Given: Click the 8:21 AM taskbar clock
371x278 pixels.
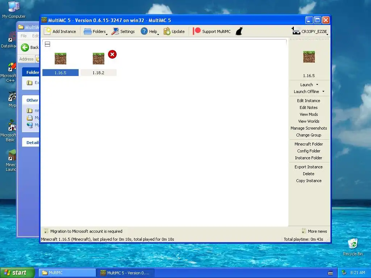Looking at the screenshot, I should click(x=358, y=273).
